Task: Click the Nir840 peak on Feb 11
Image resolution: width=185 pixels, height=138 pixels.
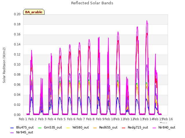Action: pos(118,32)
